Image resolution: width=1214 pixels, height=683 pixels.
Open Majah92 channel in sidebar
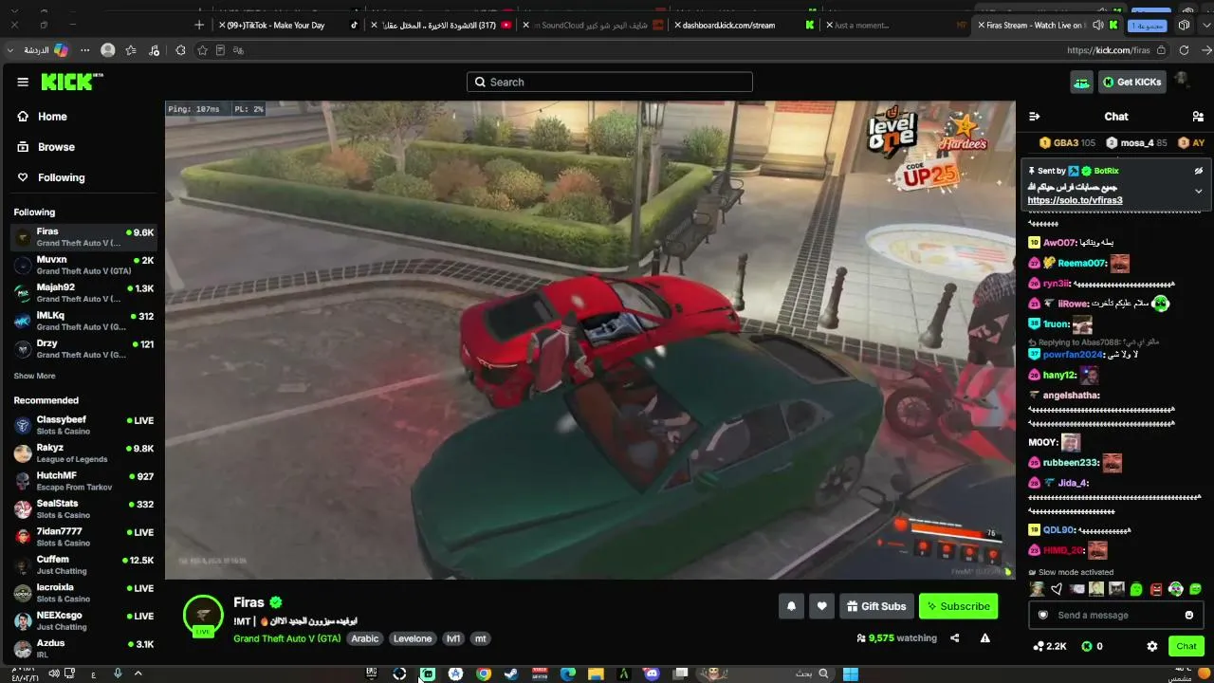(83, 293)
